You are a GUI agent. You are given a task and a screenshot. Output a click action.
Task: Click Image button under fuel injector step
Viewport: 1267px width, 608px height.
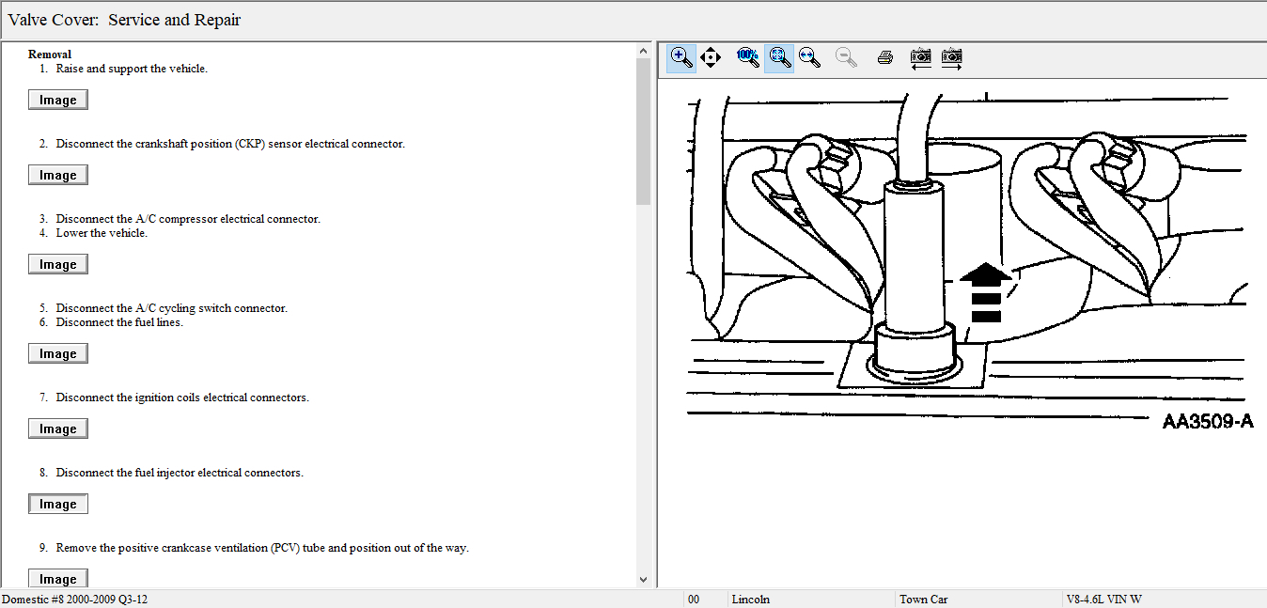[58, 505]
